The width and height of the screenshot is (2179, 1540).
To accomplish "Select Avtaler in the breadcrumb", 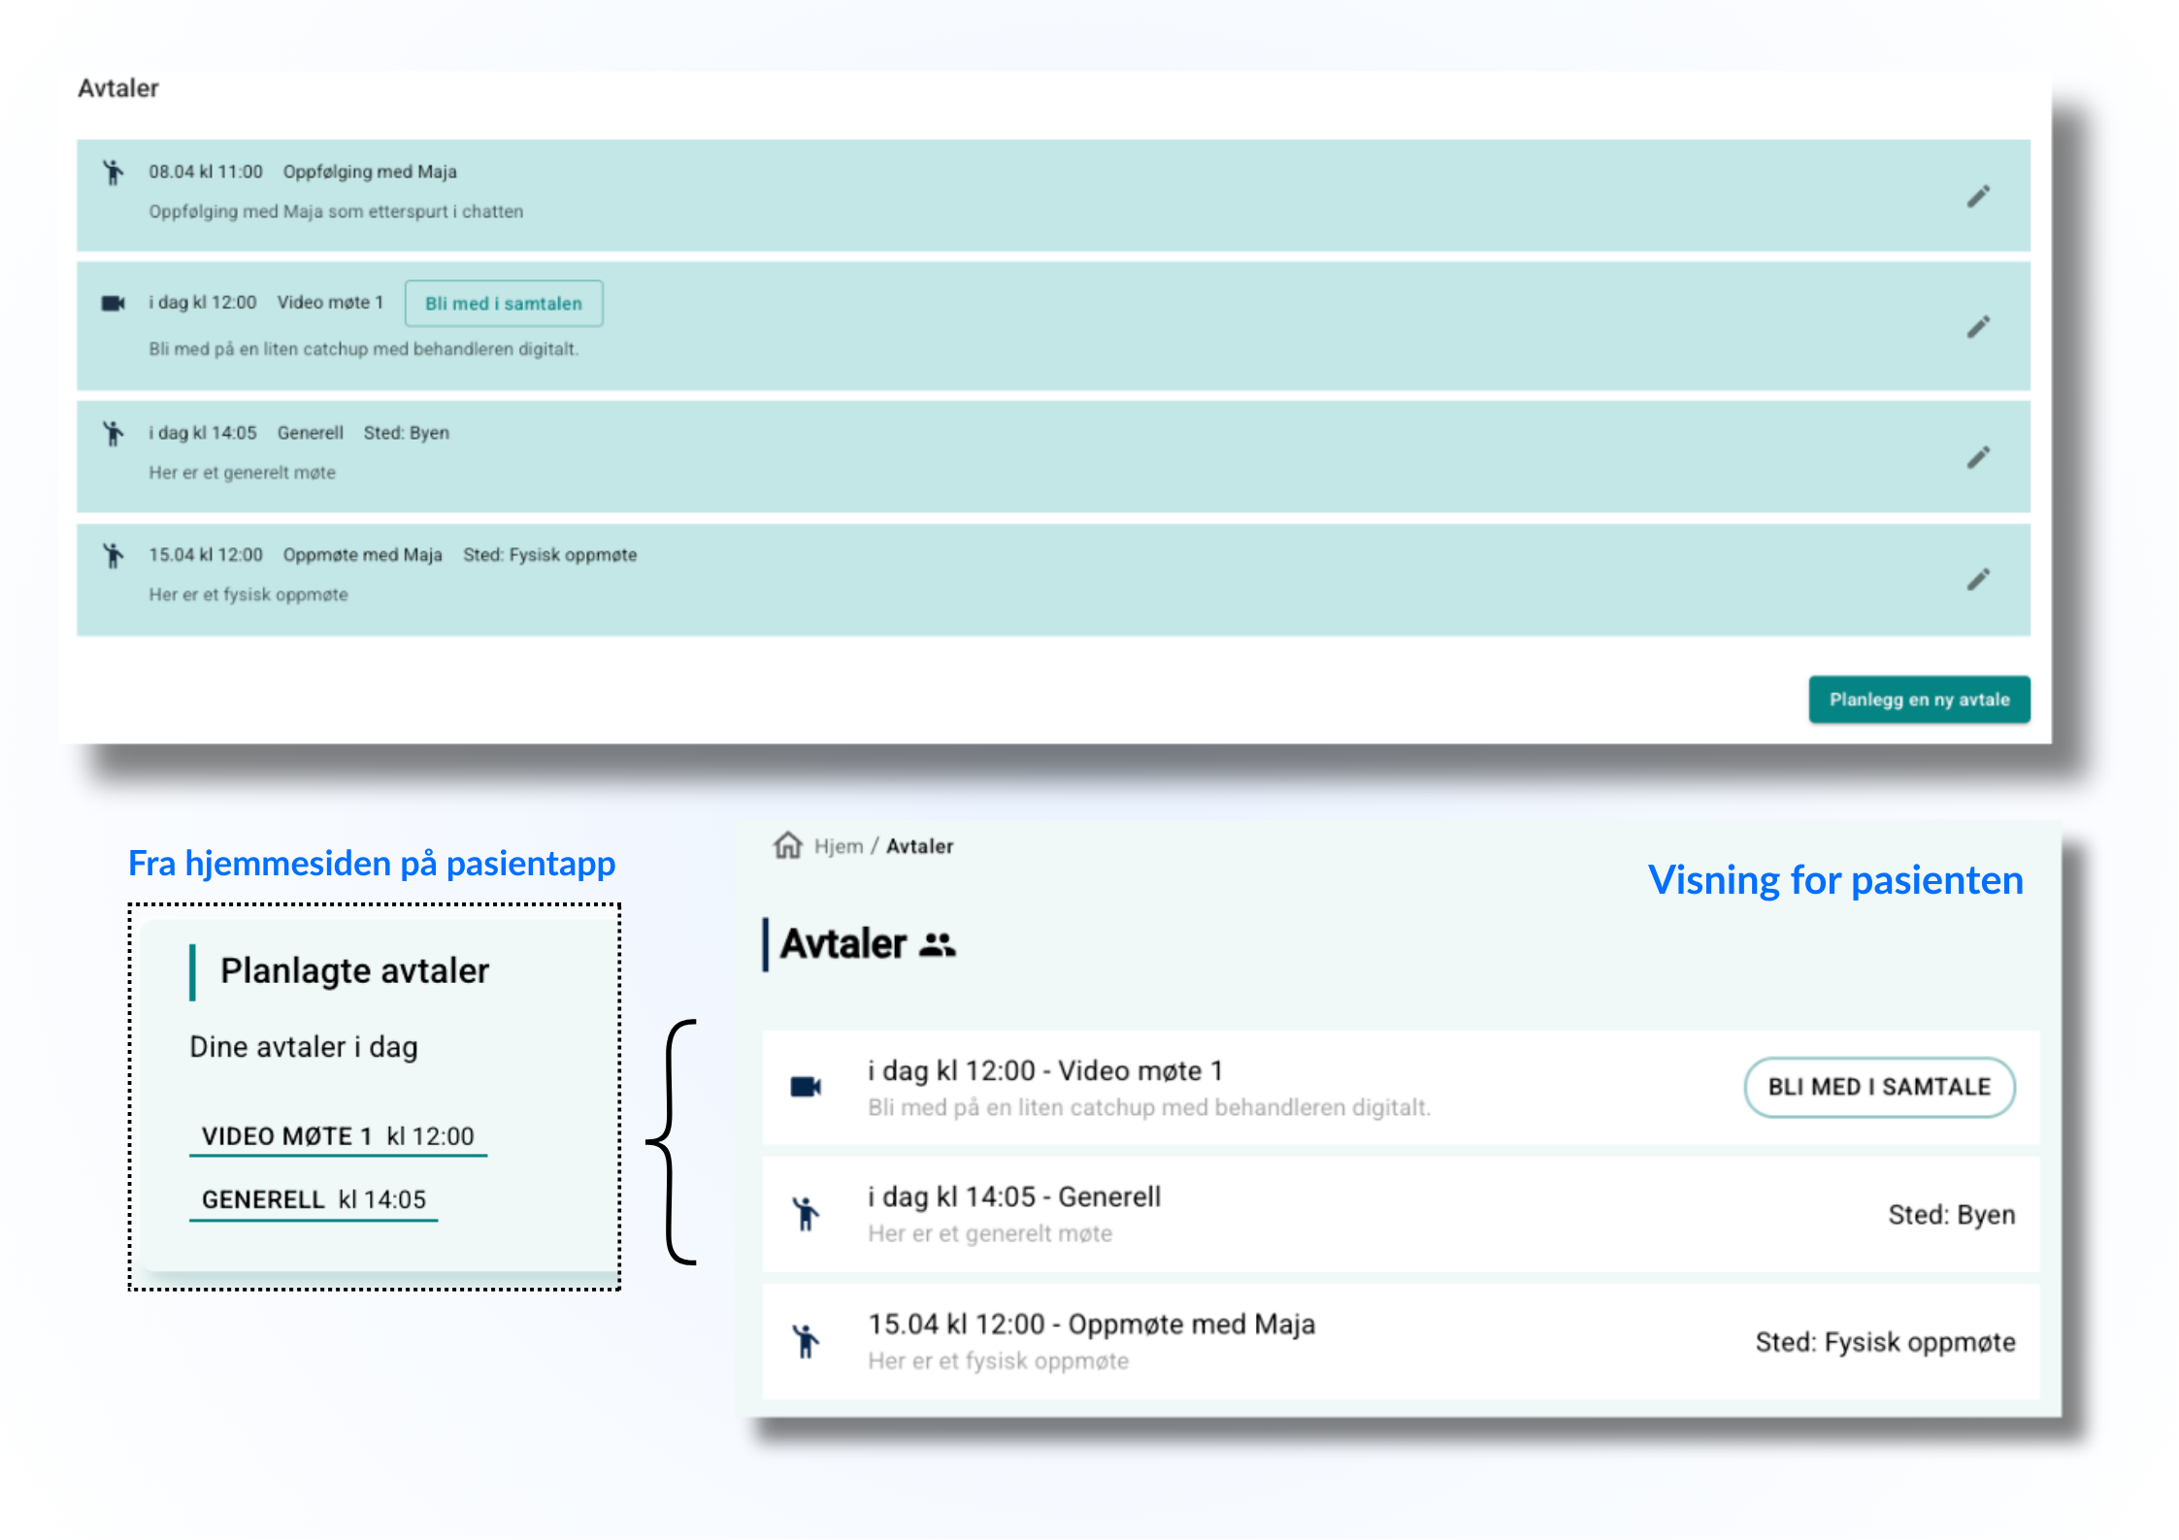I will pos(919,846).
